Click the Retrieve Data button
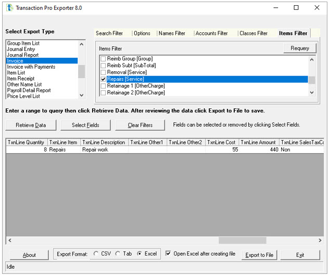This screenshot has height=276, width=330. tap(31, 126)
